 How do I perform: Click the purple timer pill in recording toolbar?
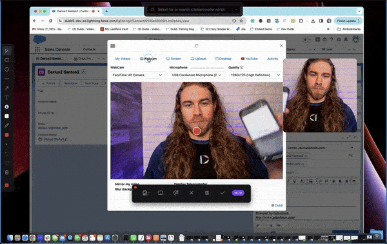238,193
